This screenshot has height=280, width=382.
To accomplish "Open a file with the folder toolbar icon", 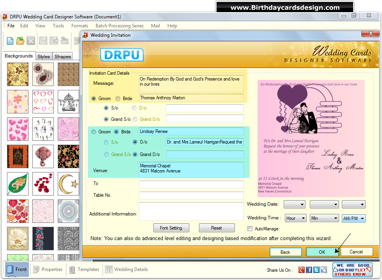I will point(20,41).
